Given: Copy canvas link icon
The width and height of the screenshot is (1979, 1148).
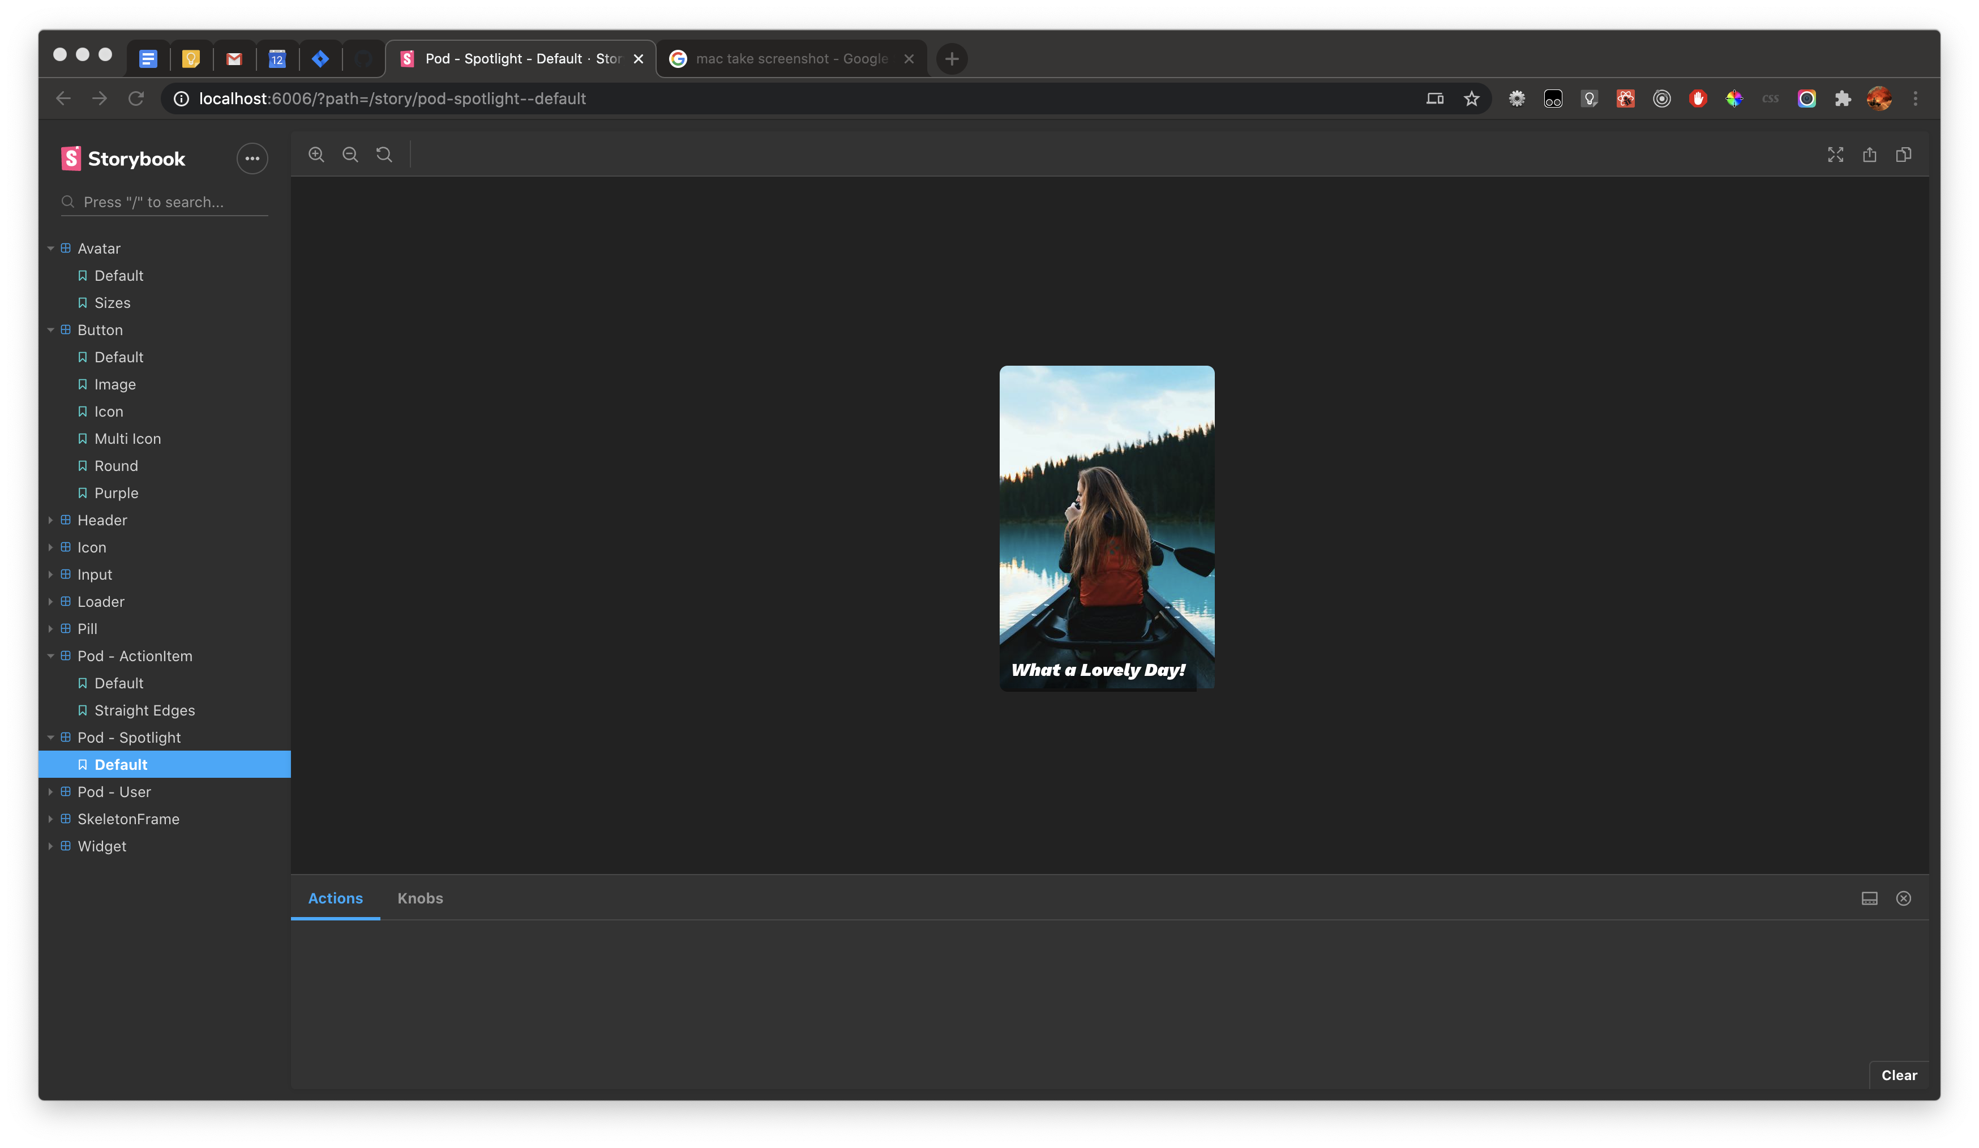Looking at the screenshot, I should [x=1904, y=155].
